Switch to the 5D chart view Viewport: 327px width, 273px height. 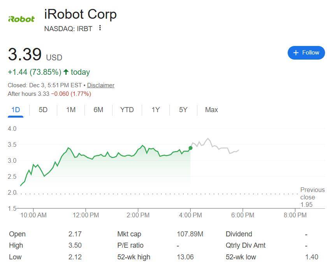click(43, 110)
